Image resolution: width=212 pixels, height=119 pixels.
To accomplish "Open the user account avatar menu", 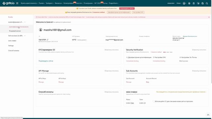I will coord(184,3).
